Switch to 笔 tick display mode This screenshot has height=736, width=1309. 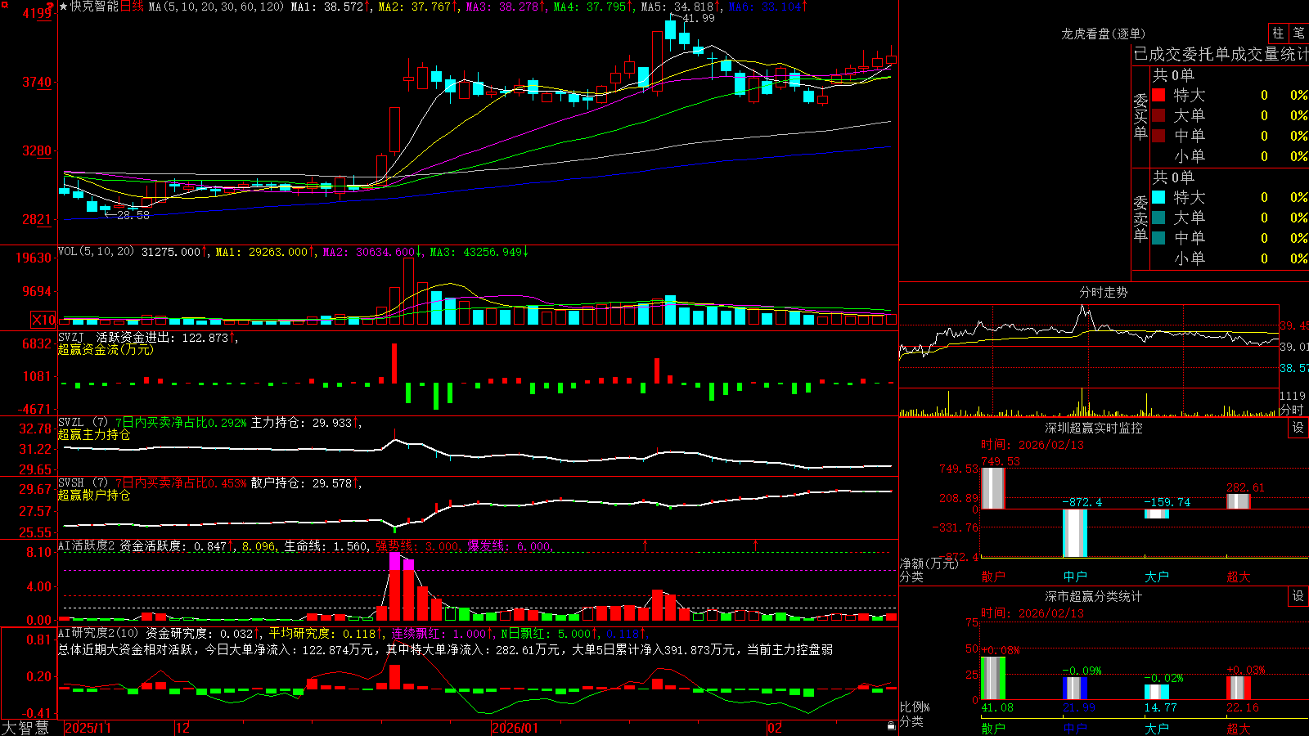pyautogui.click(x=1298, y=33)
